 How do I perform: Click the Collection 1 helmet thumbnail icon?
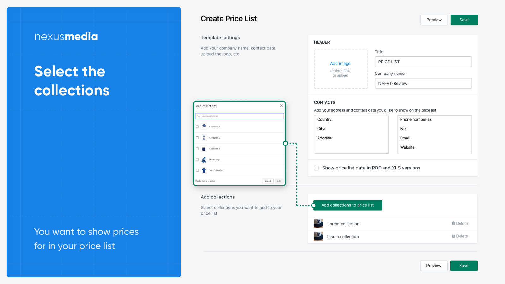tap(204, 127)
